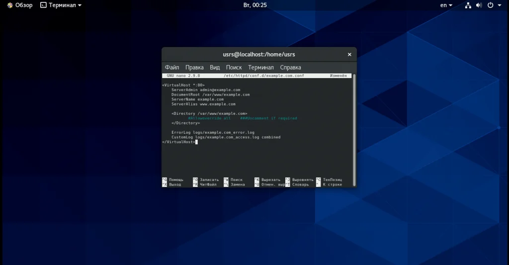
Task: Click the GNOME Activities foot icon
Action: 10,5
